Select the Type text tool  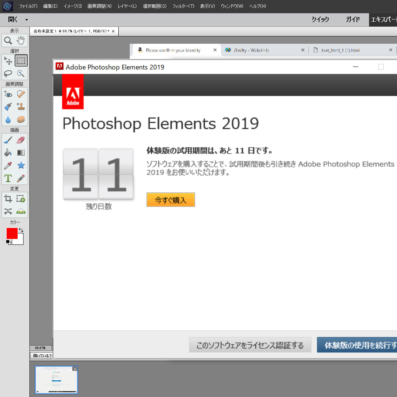(8, 178)
